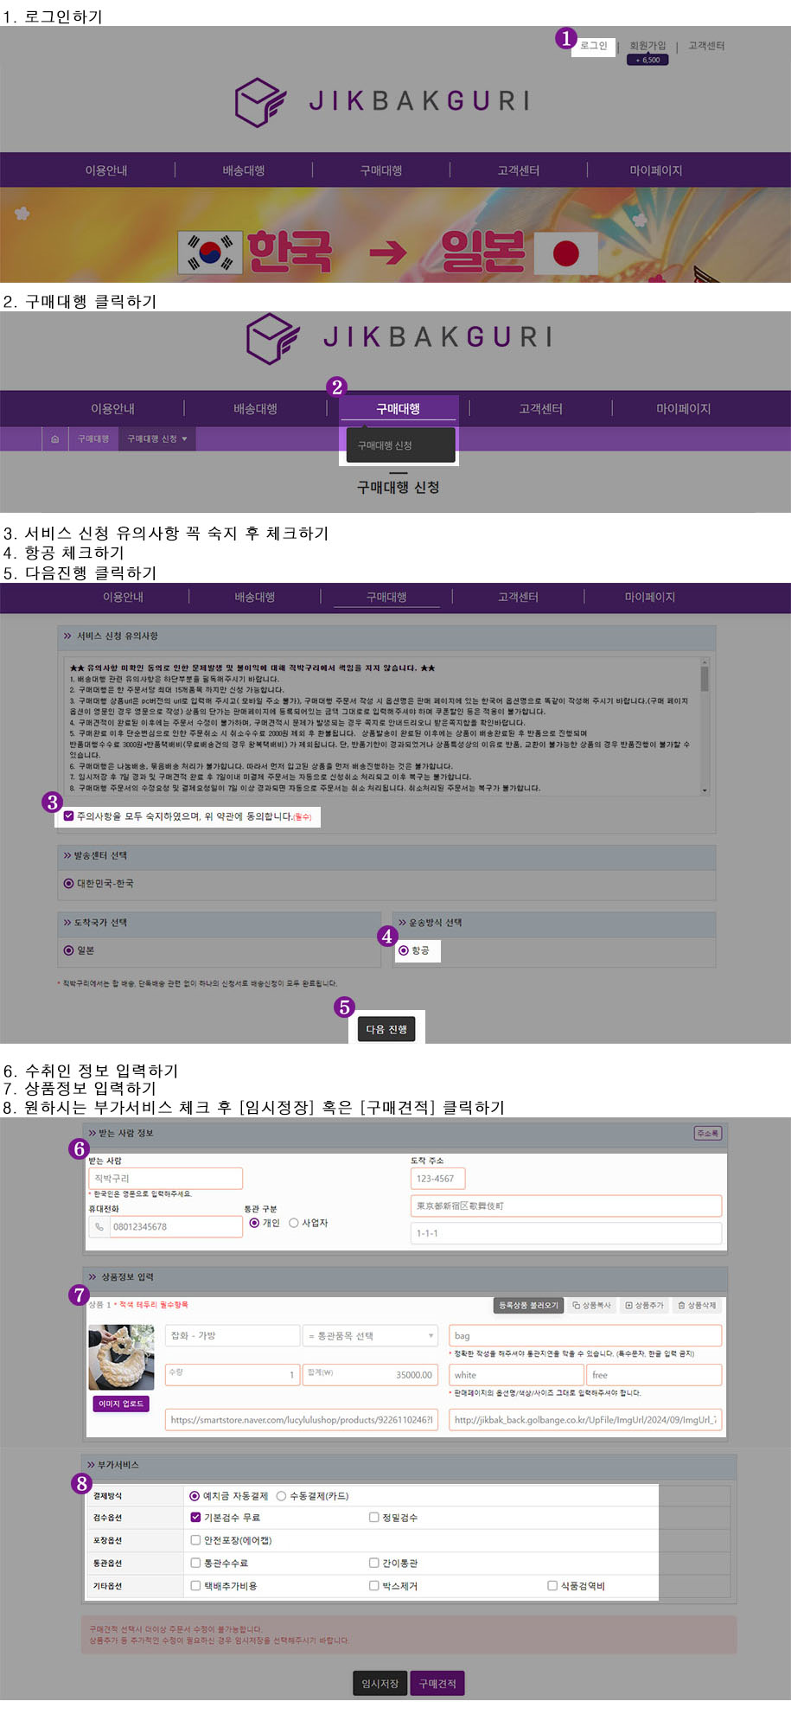
Task: Click the 이미지 업로드 button
Action: click(121, 1404)
